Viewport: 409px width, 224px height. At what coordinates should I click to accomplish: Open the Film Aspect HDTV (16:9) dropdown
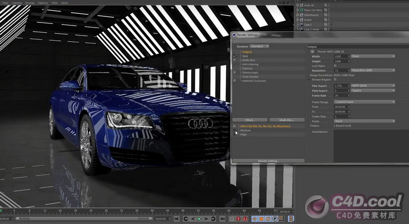coord(373,86)
